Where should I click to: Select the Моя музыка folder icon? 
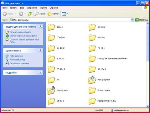(51, 90)
